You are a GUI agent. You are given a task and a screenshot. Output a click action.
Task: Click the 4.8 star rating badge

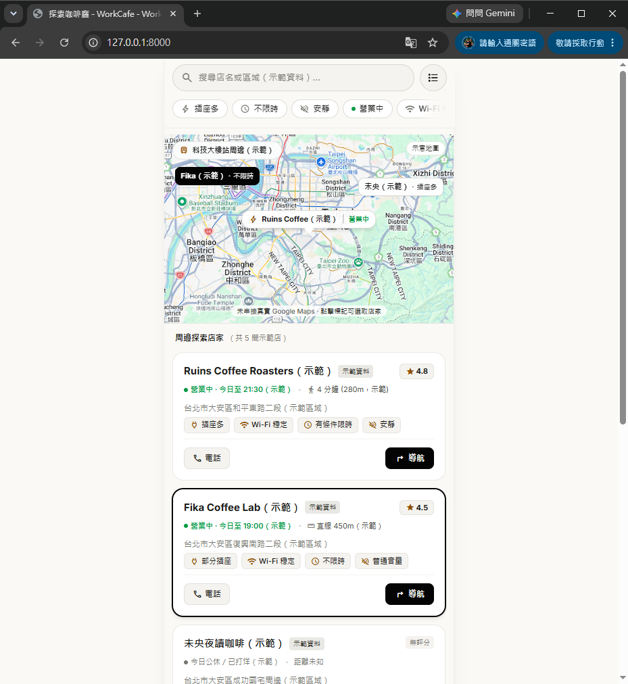tap(417, 371)
